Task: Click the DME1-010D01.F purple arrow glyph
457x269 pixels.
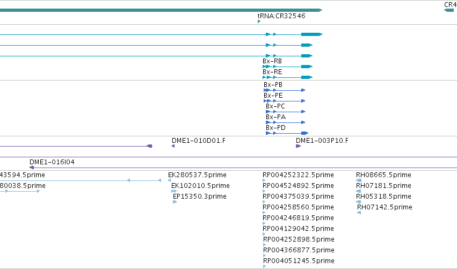Action: pyautogui.click(x=173, y=146)
